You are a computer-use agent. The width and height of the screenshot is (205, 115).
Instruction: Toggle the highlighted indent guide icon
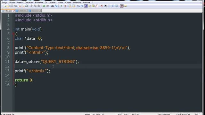(x=86, y=6)
